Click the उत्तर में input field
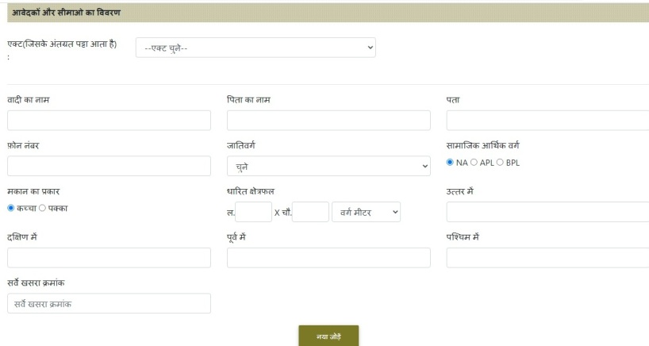Screen dimensions: 649x346 click(547, 212)
